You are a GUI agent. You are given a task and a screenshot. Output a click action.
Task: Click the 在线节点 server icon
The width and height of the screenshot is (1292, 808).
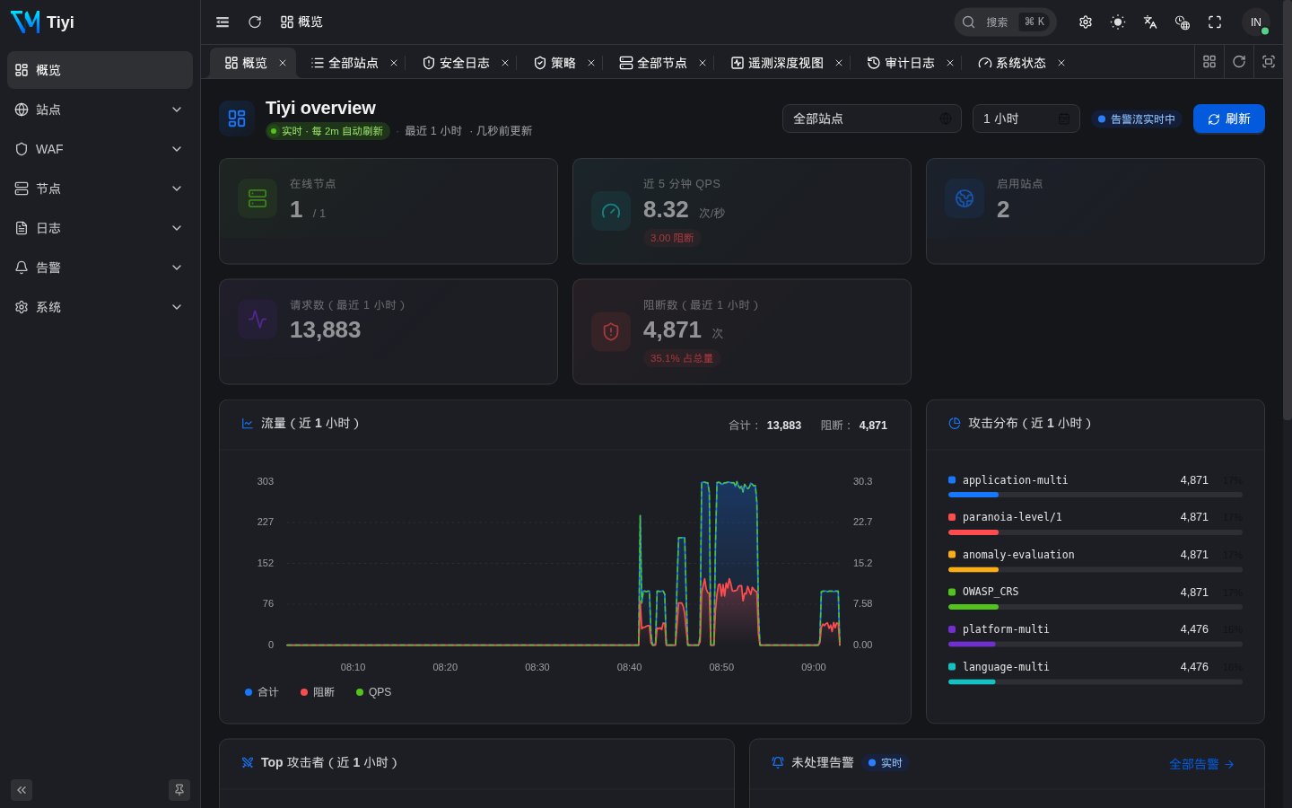258,198
